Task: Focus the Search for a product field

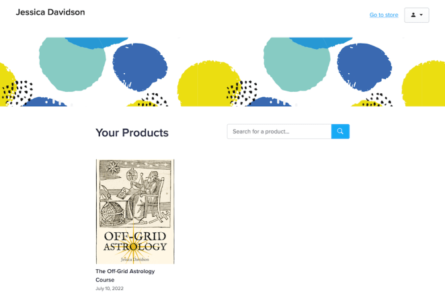Action: (279, 132)
